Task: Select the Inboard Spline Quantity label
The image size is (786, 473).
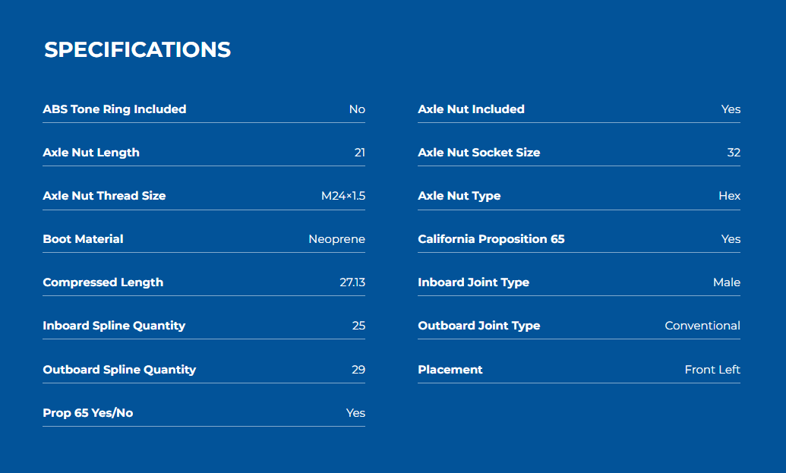Action: (114, 326)
